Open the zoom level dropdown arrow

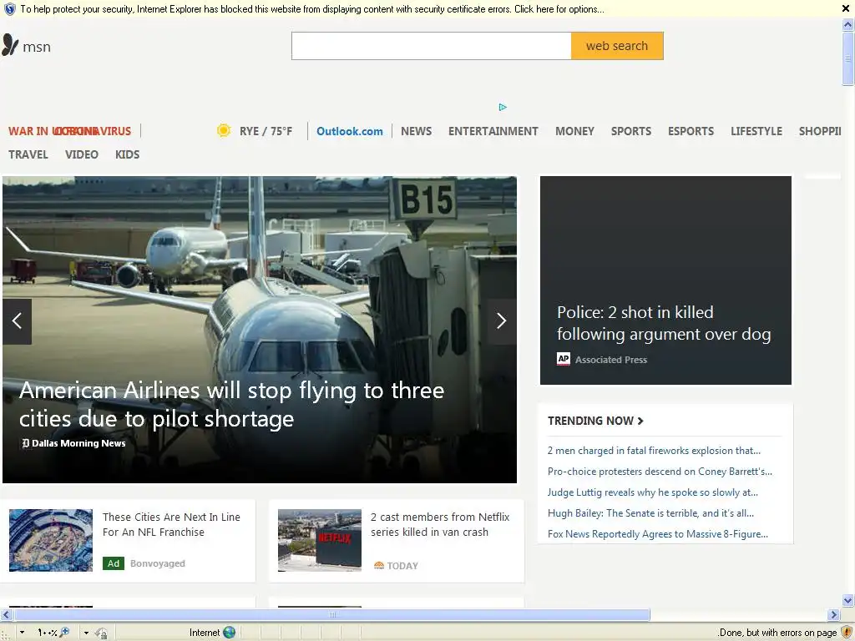click(22, 633)
